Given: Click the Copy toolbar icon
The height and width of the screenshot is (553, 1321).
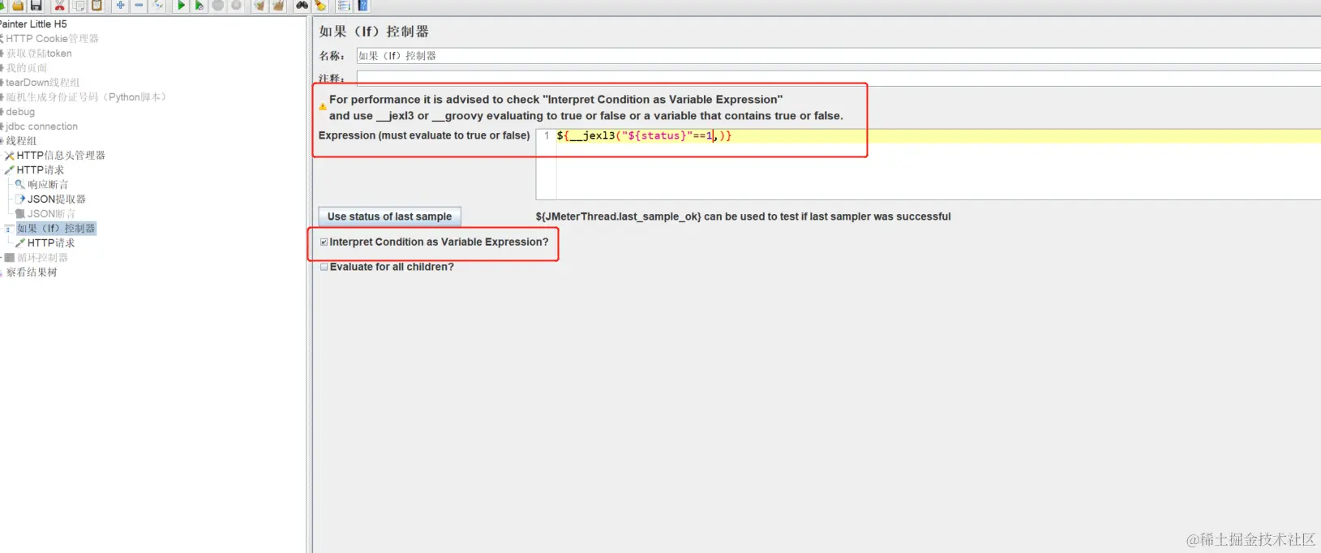Looking at the screenshot, I should pyautogui.click(x=79, y=5).
